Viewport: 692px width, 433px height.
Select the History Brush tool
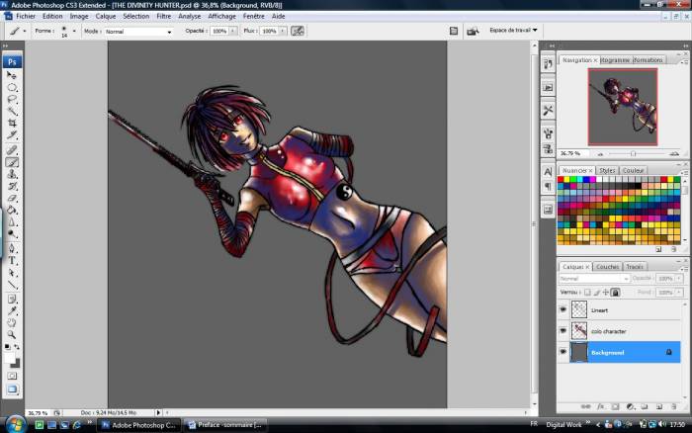pyautogui.click(x=12, y=186)
